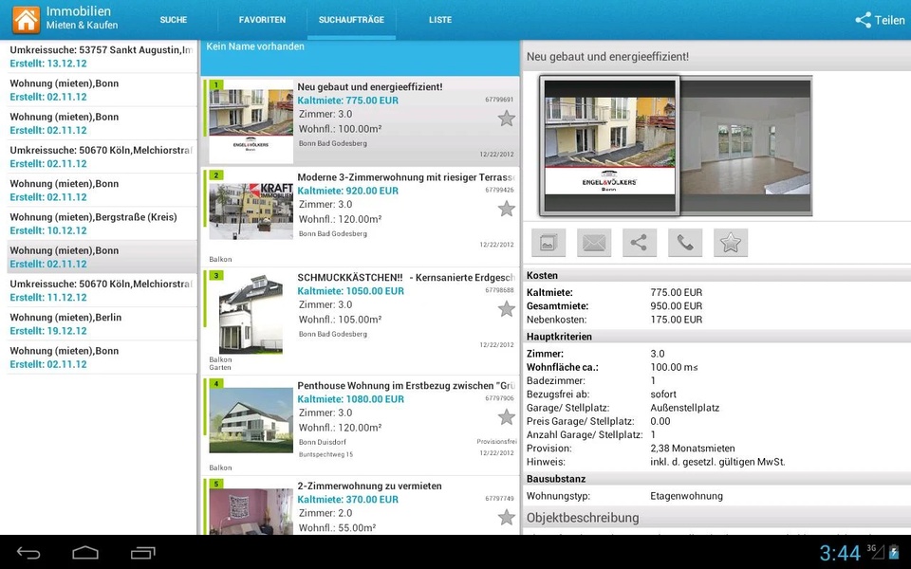View the Engel & Völkers exterior photo in detail
This screenshot has height=569, width=911.
(x=609, y=146)
